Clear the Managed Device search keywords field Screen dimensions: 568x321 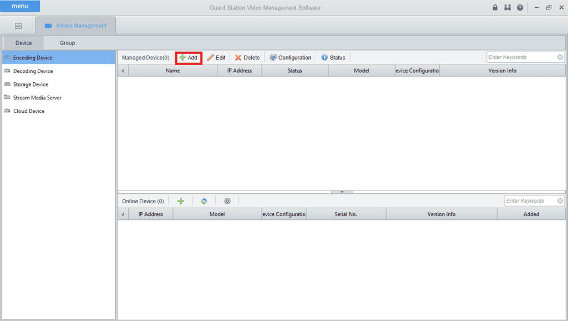[x=560, y=57]
